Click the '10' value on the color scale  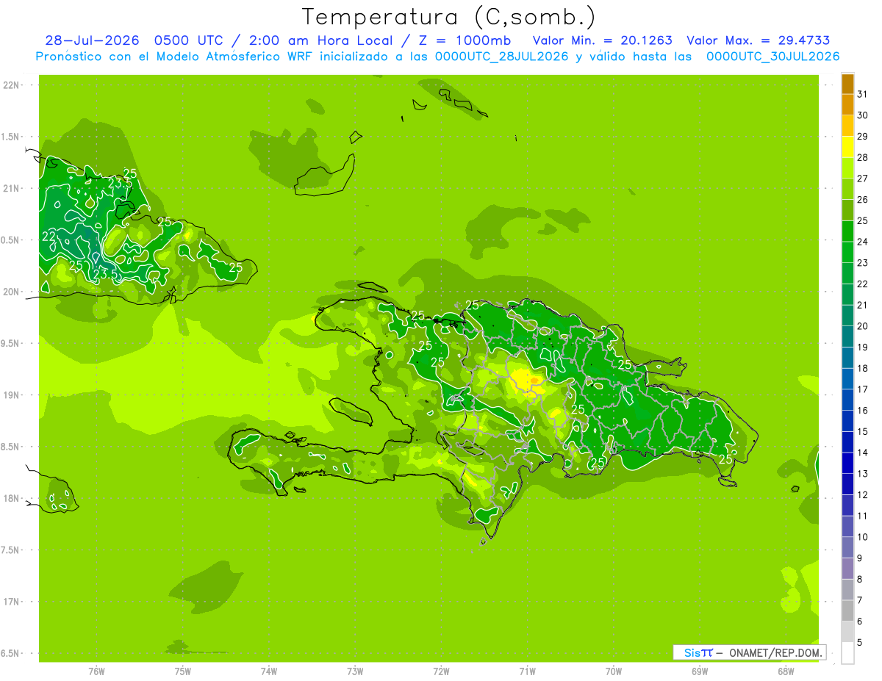[862, 537]
